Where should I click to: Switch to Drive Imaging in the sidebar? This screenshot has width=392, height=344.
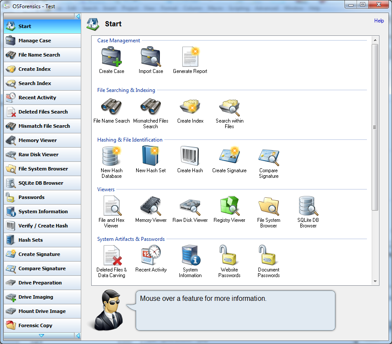(42, 297)
